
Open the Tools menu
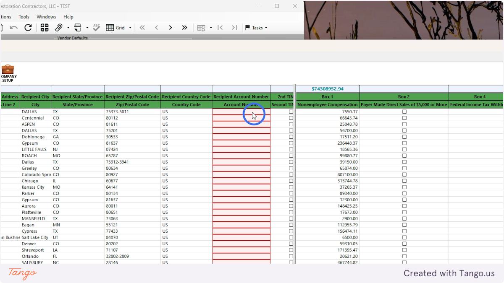pyautogui.click(x=24, y=17)
